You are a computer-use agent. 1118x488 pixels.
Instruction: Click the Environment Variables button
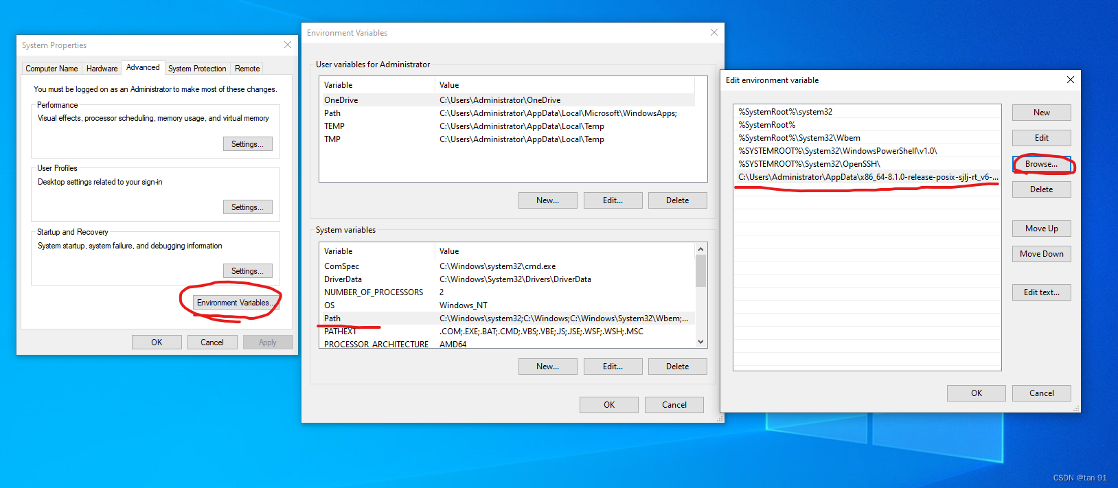pyautogui.click(x=235, y=303)
